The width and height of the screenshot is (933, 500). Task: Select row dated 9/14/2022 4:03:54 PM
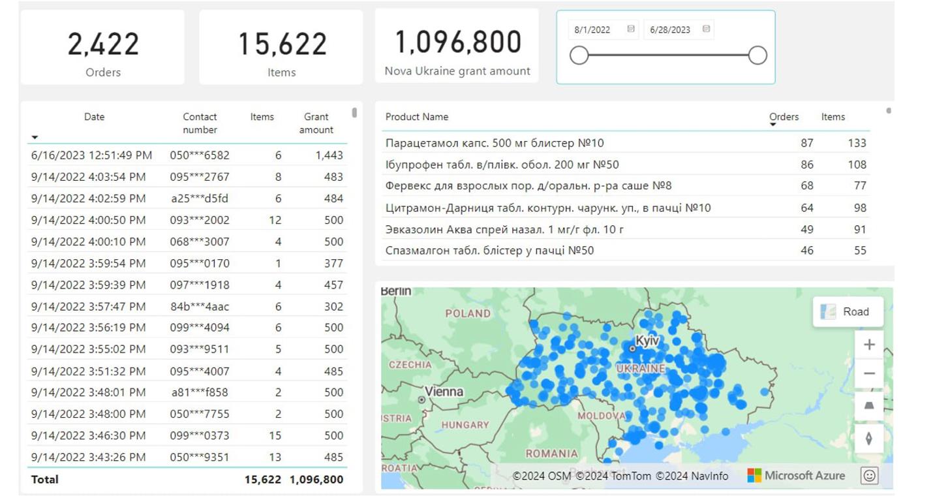pyautogui.click(x=187, y=177)
